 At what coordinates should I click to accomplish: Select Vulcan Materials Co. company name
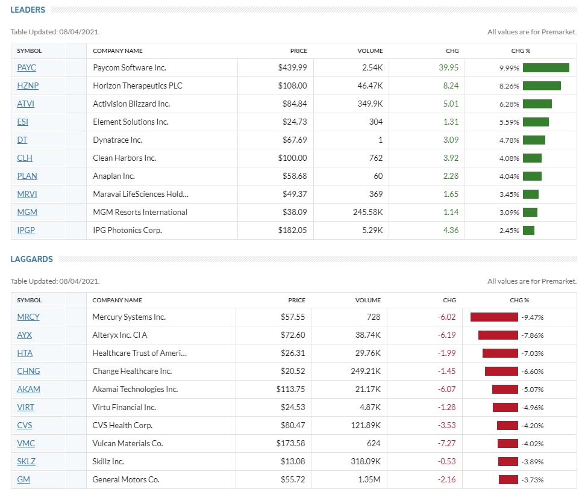(x=128, y=444)
